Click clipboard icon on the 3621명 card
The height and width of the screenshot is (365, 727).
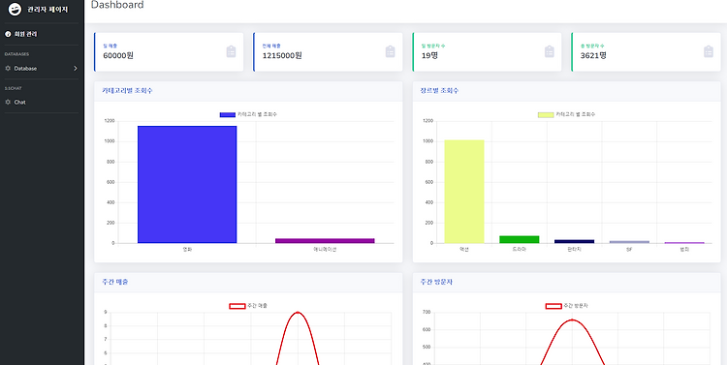[709, 51]
